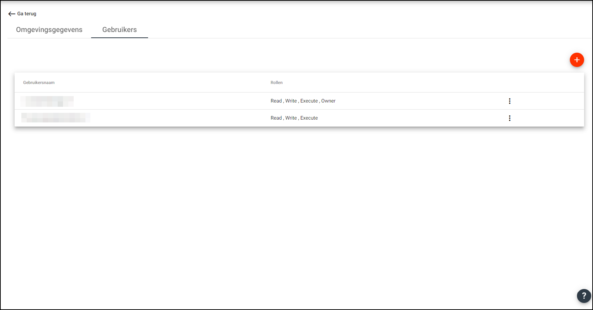Click the back arrow icon

pyautogui.click(x=11, y=14)
